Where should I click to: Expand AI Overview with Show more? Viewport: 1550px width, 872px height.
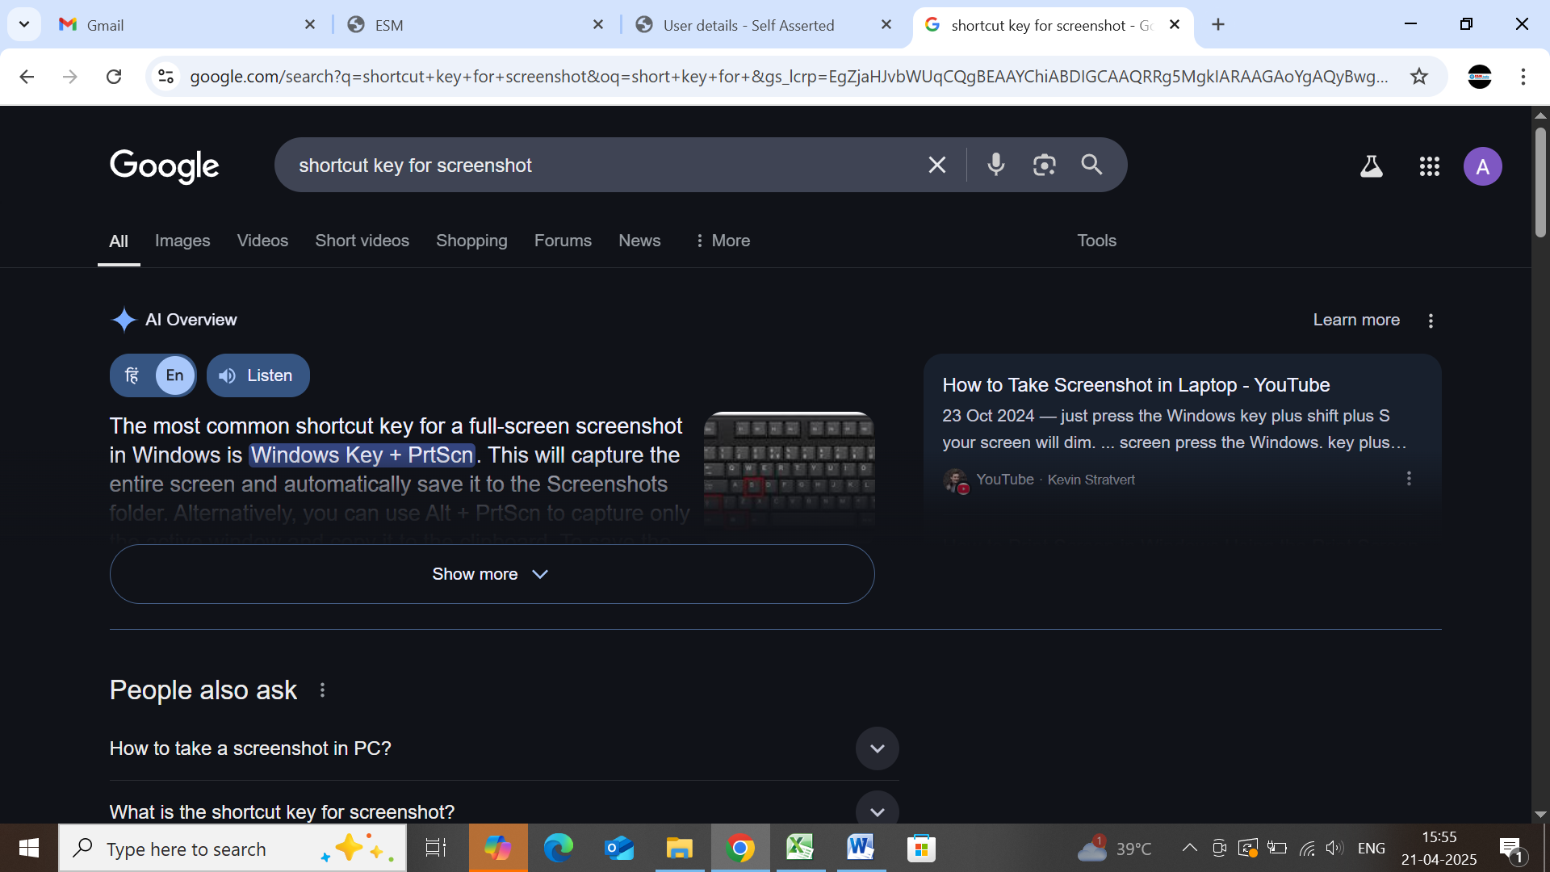click(x=492, y=574)
